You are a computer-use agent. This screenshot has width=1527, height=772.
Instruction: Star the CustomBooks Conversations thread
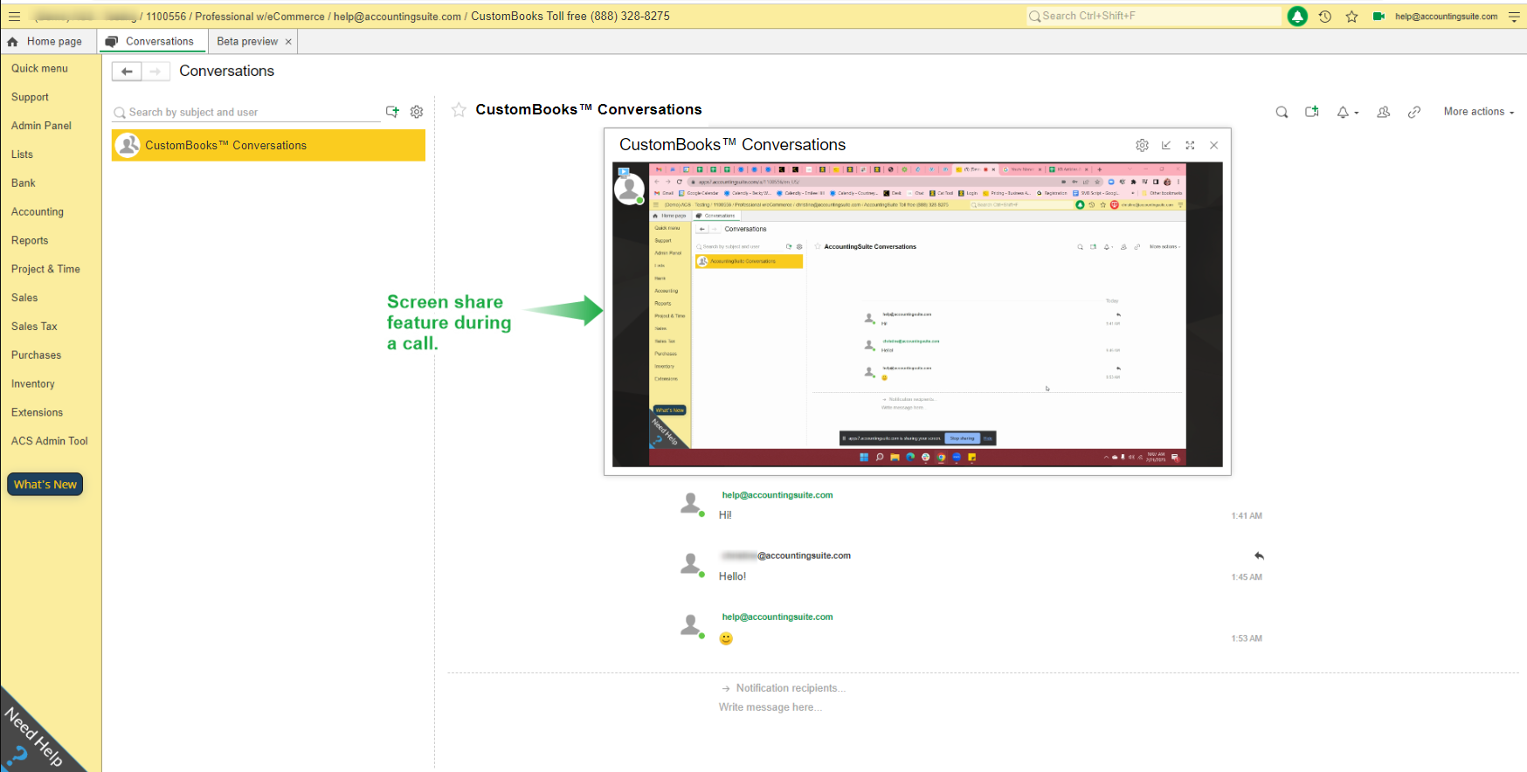459,109
